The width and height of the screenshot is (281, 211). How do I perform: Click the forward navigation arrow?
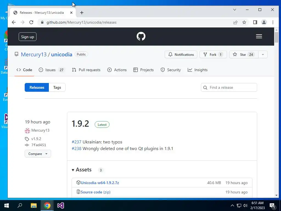tap(23, 22)
